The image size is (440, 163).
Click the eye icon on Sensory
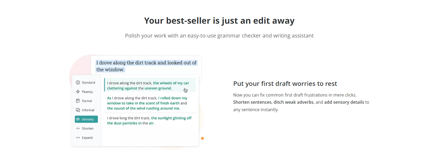point(78,119)
